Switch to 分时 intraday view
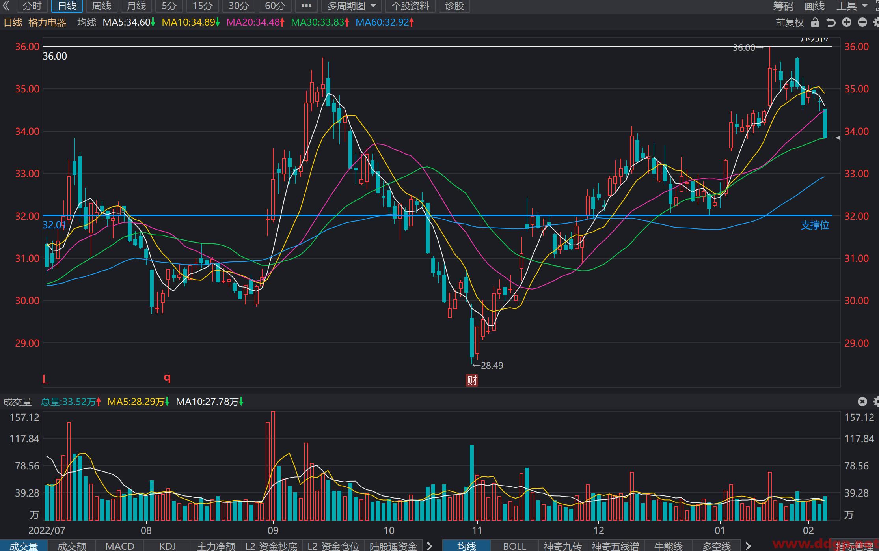This screenshot has width=879, height=551. coord(32,6)
